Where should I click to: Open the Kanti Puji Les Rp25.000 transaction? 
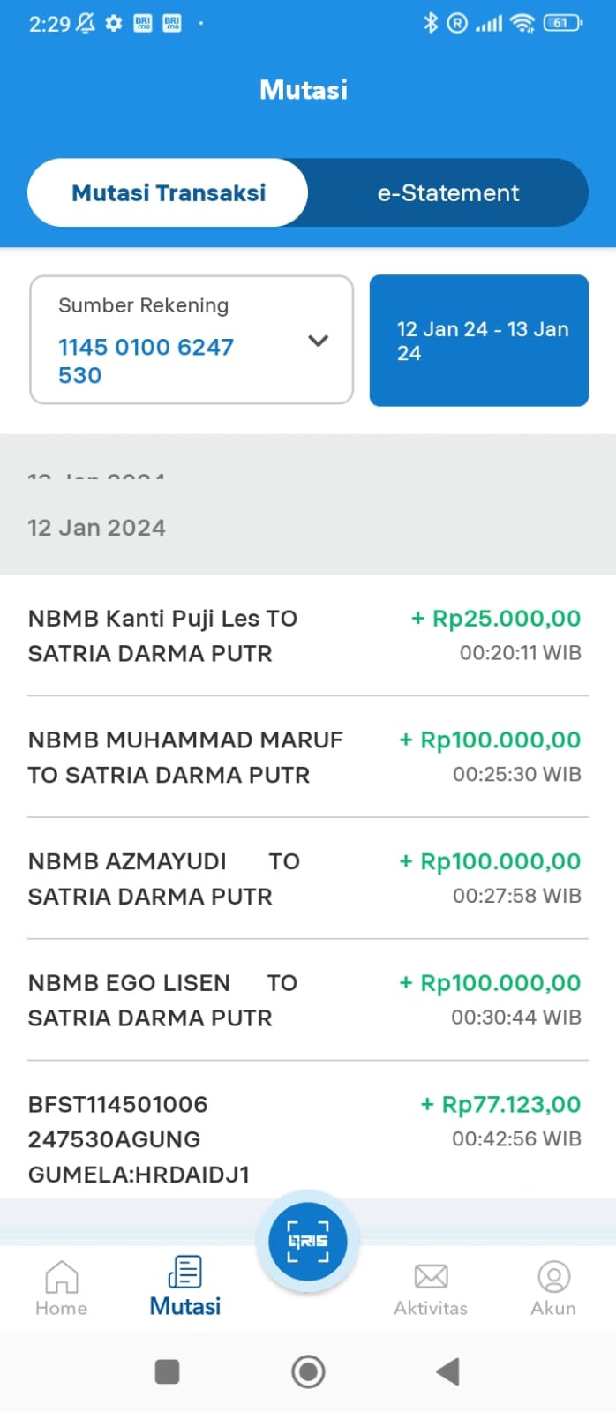pos(307,635)
